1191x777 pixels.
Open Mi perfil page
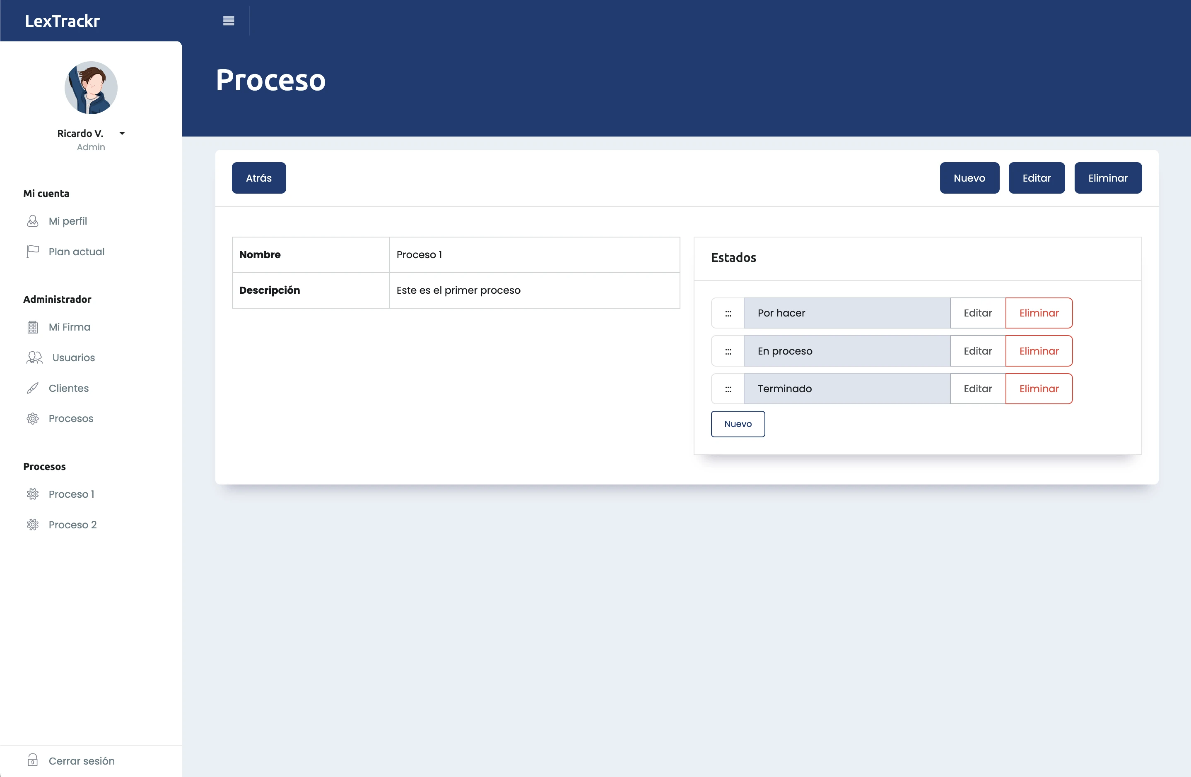tap(68, 221)
